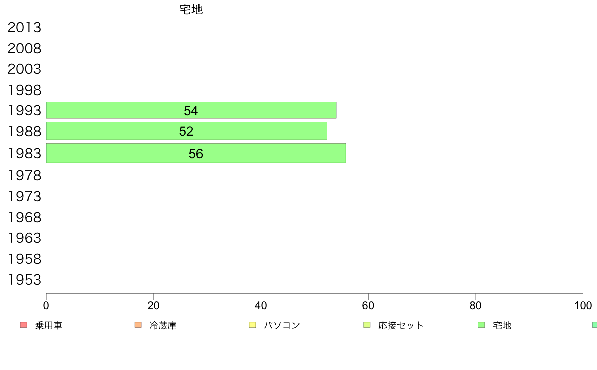Select the 1988 bar showing 52
The image size is (597, 370).
pos(186,131)
